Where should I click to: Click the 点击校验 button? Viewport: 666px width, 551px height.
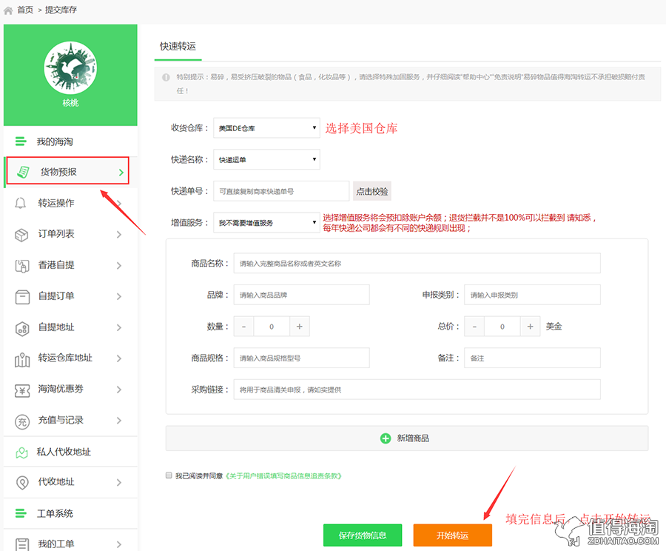[372, 191]
